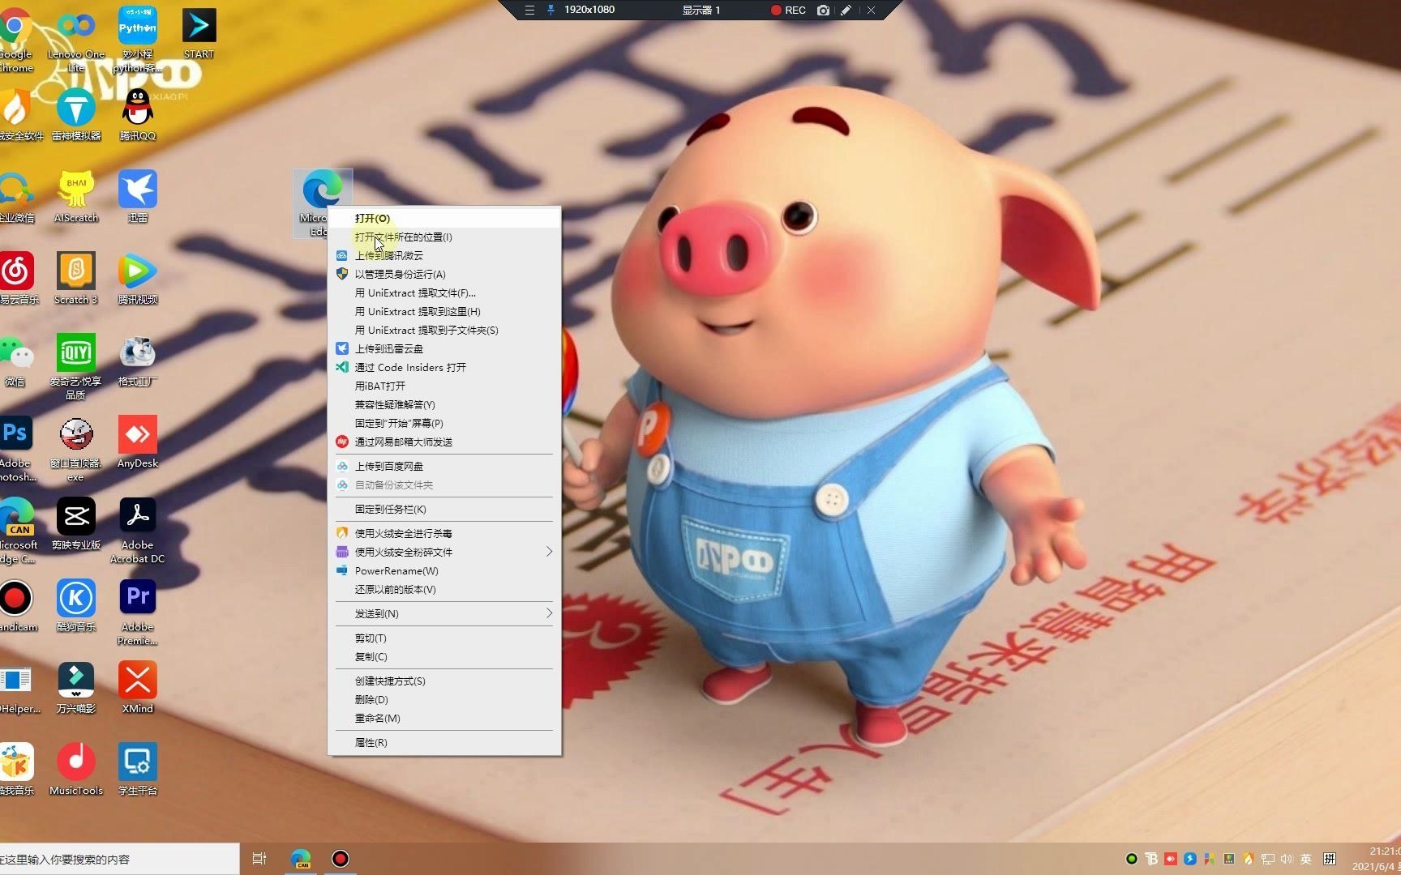Select 上传到腾讯微云 menu entry
Image resolution: width=1401 pixels, height=875 pixels.
point(443,255)
